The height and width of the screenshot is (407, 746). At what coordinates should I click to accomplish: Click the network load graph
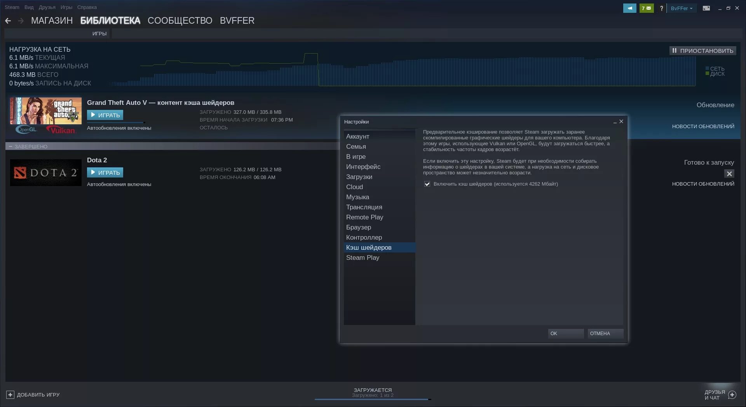click(x=402, y=69)
